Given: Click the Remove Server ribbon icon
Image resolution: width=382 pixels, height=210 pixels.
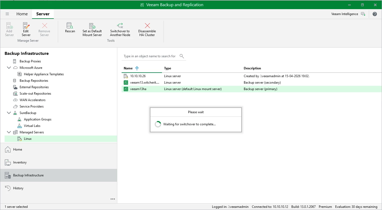Looking at the screenshot, I should [x=44, y=26].
